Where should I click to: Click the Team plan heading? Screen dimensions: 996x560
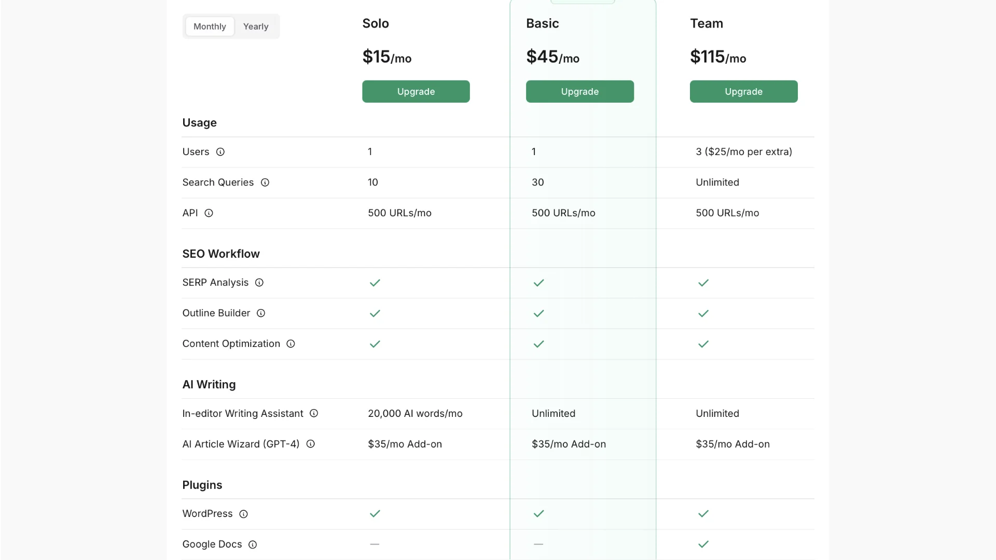click(706, 23)
